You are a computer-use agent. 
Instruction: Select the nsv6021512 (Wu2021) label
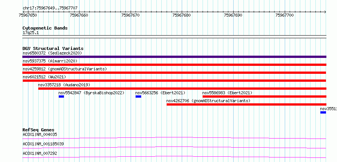point(44,77)
